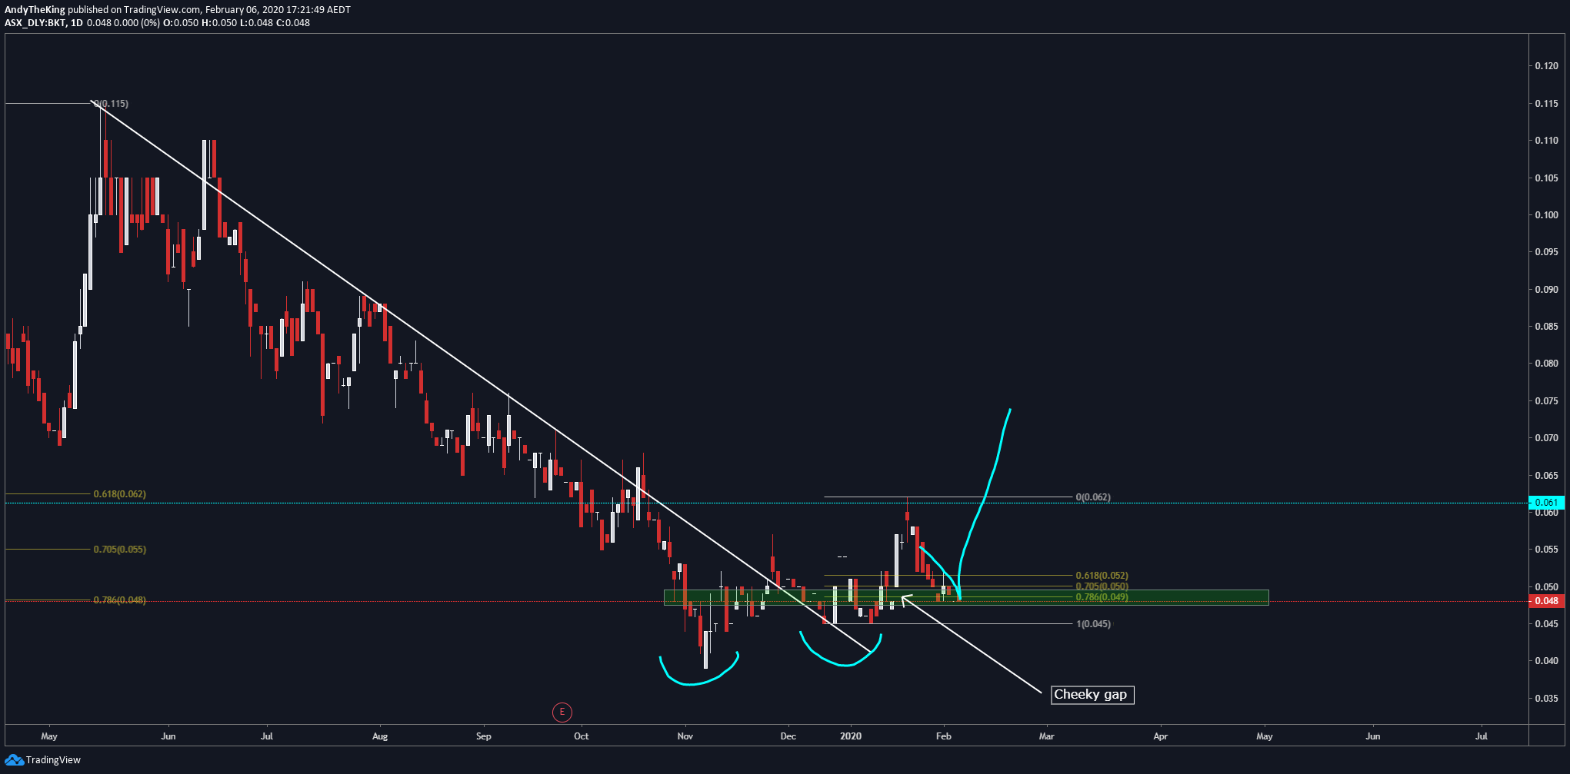
Task: Click the '0.618(0.062)' Fibonacci label
Action: tap(119, 494)
